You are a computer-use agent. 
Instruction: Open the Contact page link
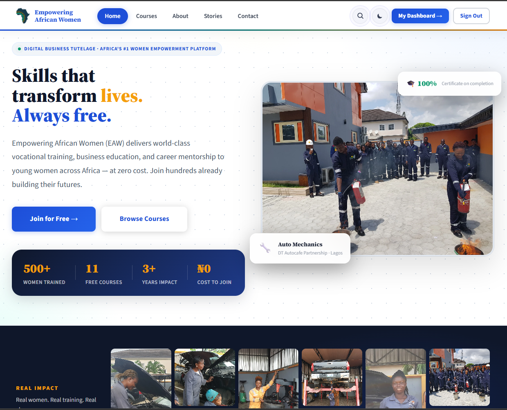(248, 16)
